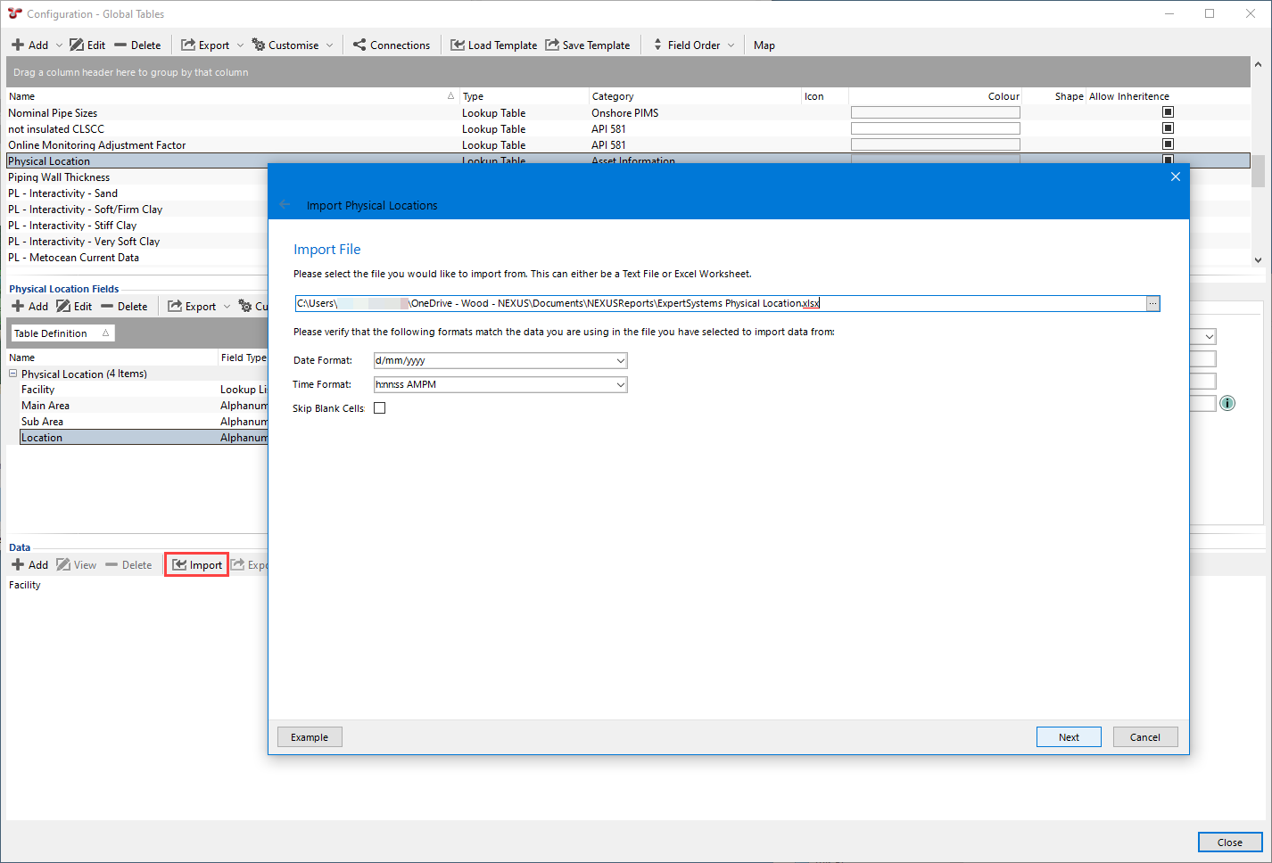Click the Category column header

pos(695,96)
